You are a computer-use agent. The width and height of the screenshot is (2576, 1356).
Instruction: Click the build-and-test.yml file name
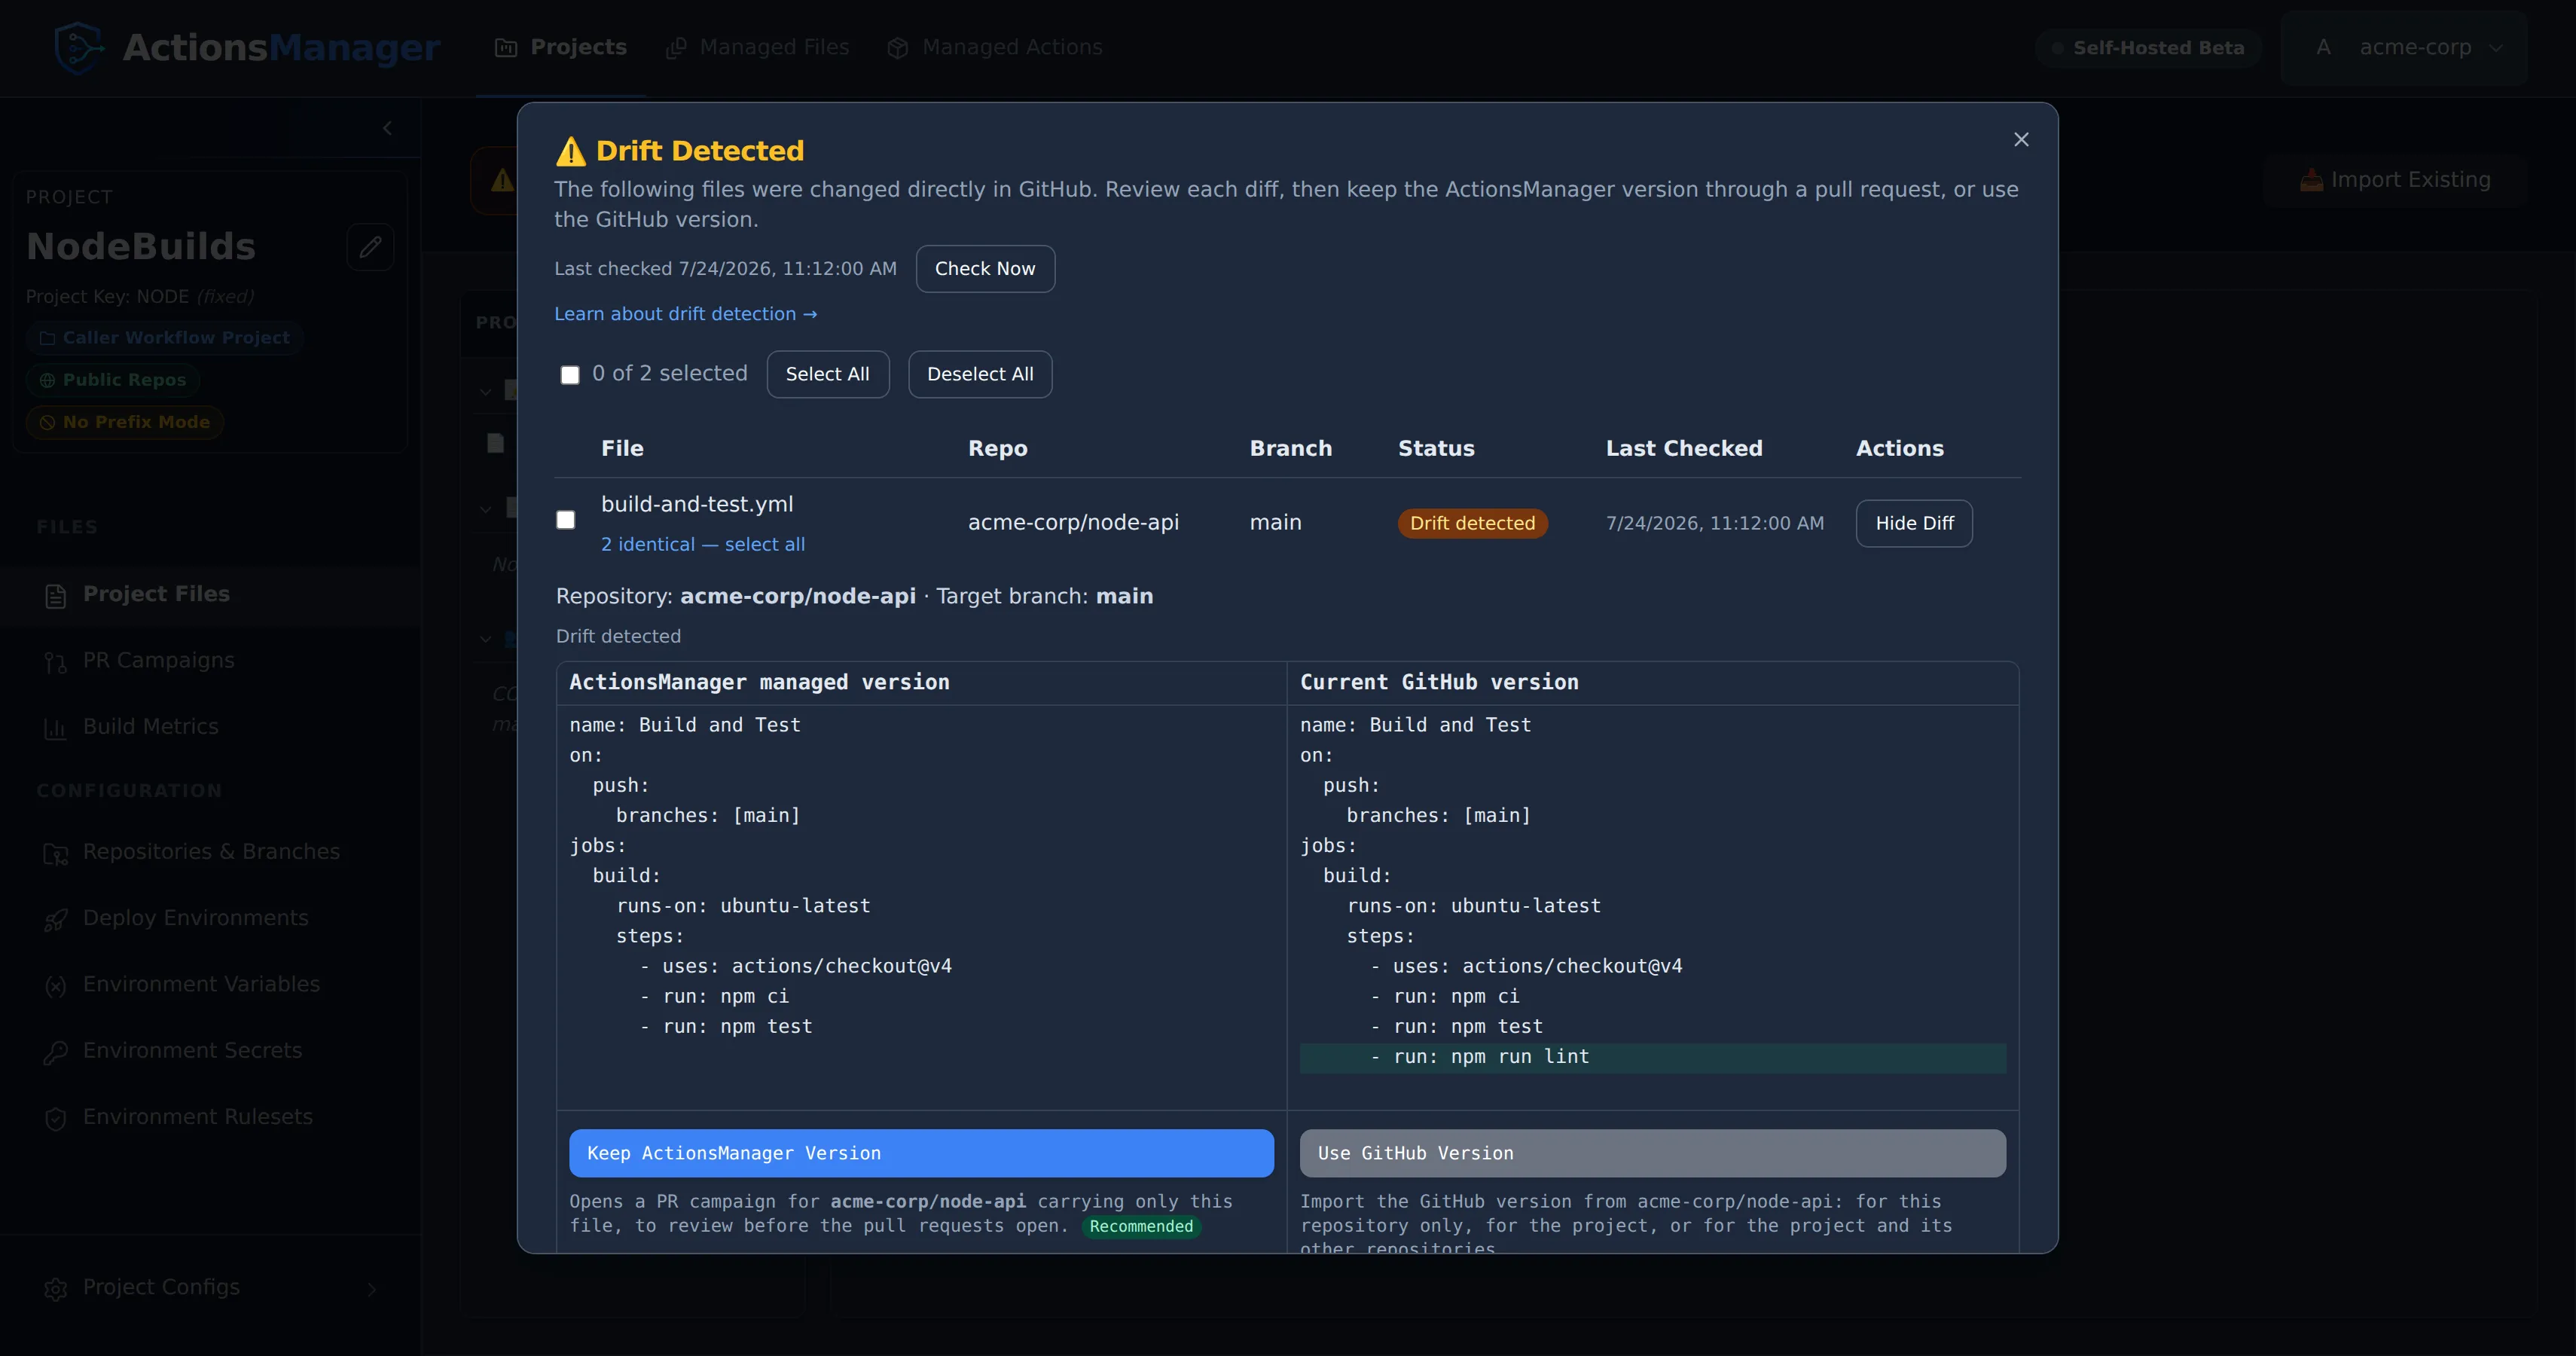coord(697,505)
